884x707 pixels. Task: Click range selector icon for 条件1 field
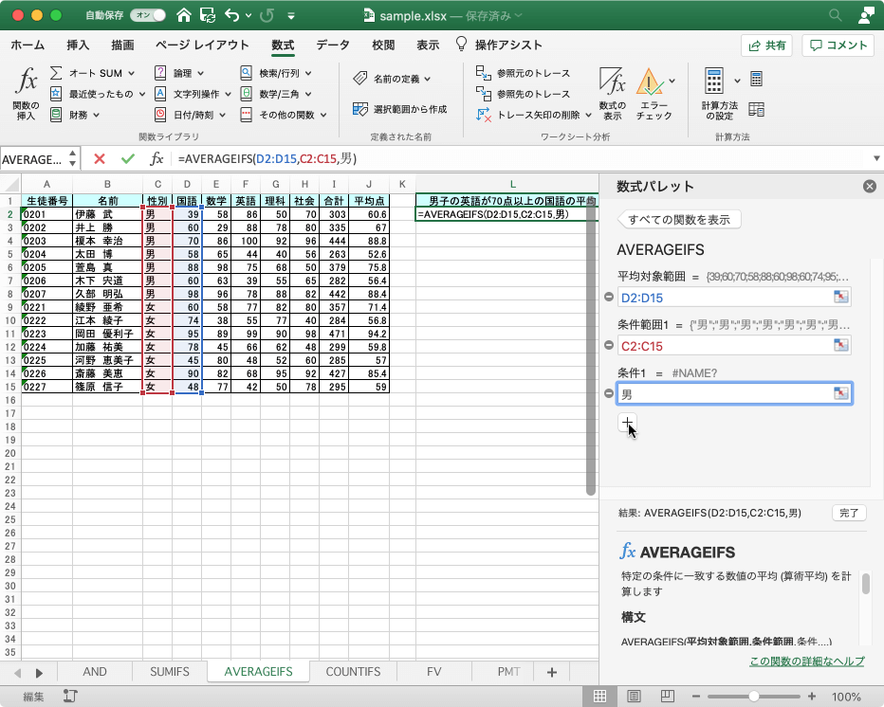(840, 393)
